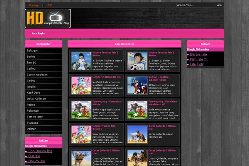Open the Bolum İzle ad link

(x=37, y=161)
